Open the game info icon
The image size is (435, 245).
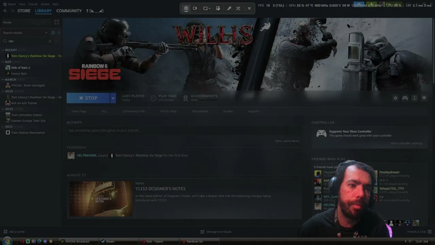[415, 98]
